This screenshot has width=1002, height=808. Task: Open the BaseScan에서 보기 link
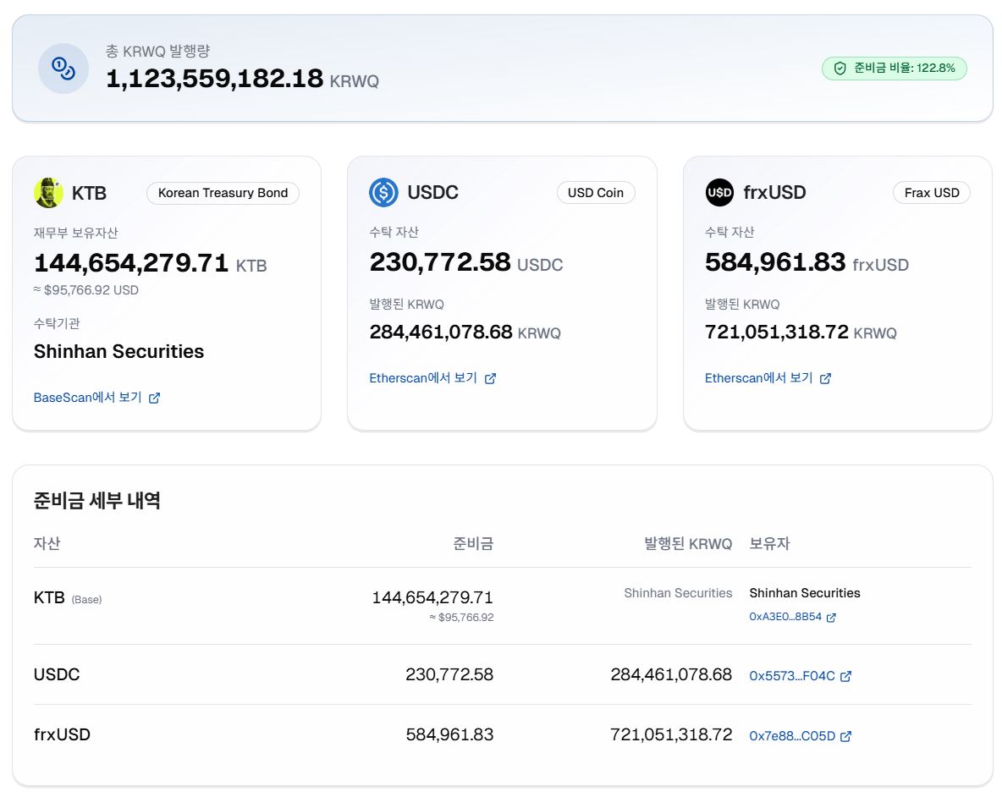(87, 398)
